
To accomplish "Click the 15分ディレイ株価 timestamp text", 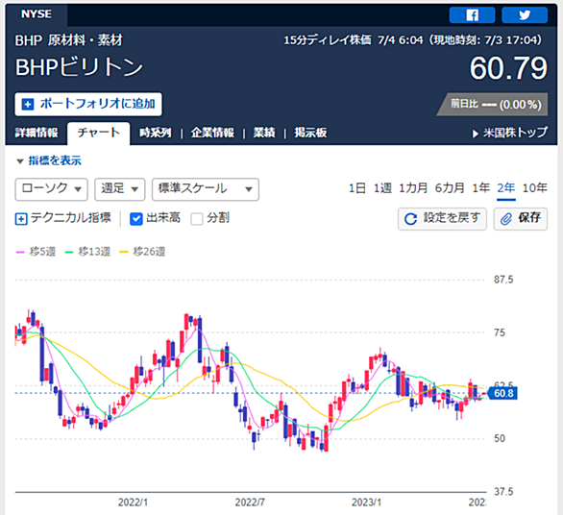I will (413, 40).
